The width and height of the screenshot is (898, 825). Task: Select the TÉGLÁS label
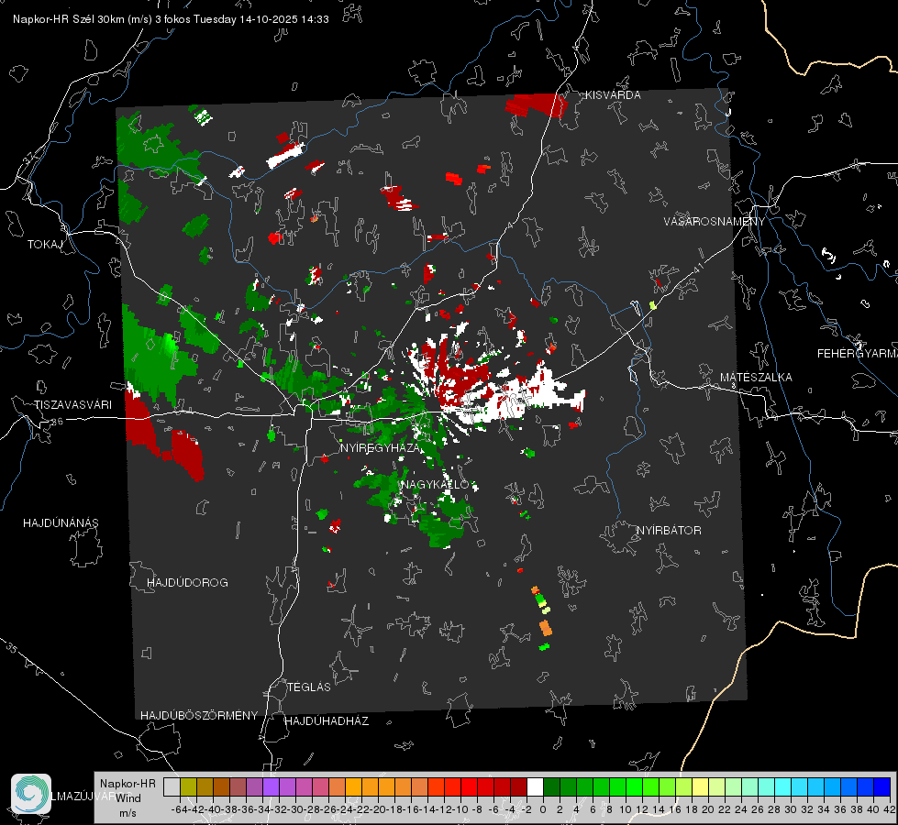coord(309,687)
